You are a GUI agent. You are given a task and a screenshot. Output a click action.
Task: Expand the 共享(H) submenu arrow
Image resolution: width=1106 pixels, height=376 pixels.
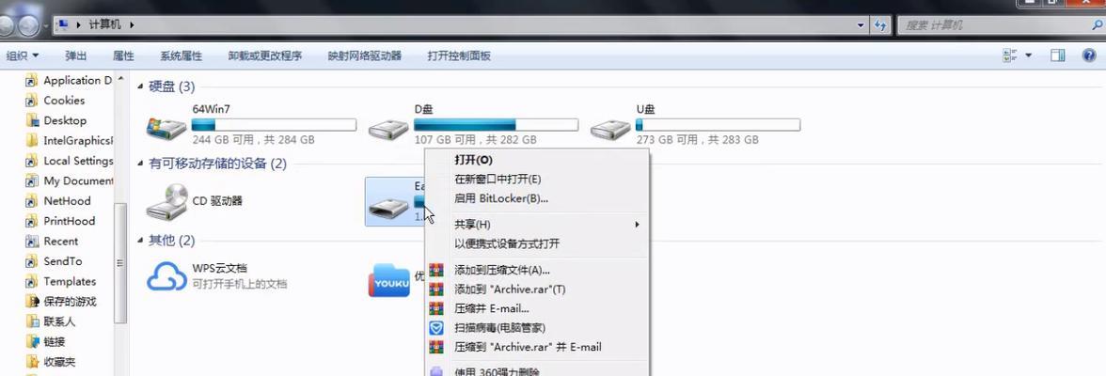(637, 225)
